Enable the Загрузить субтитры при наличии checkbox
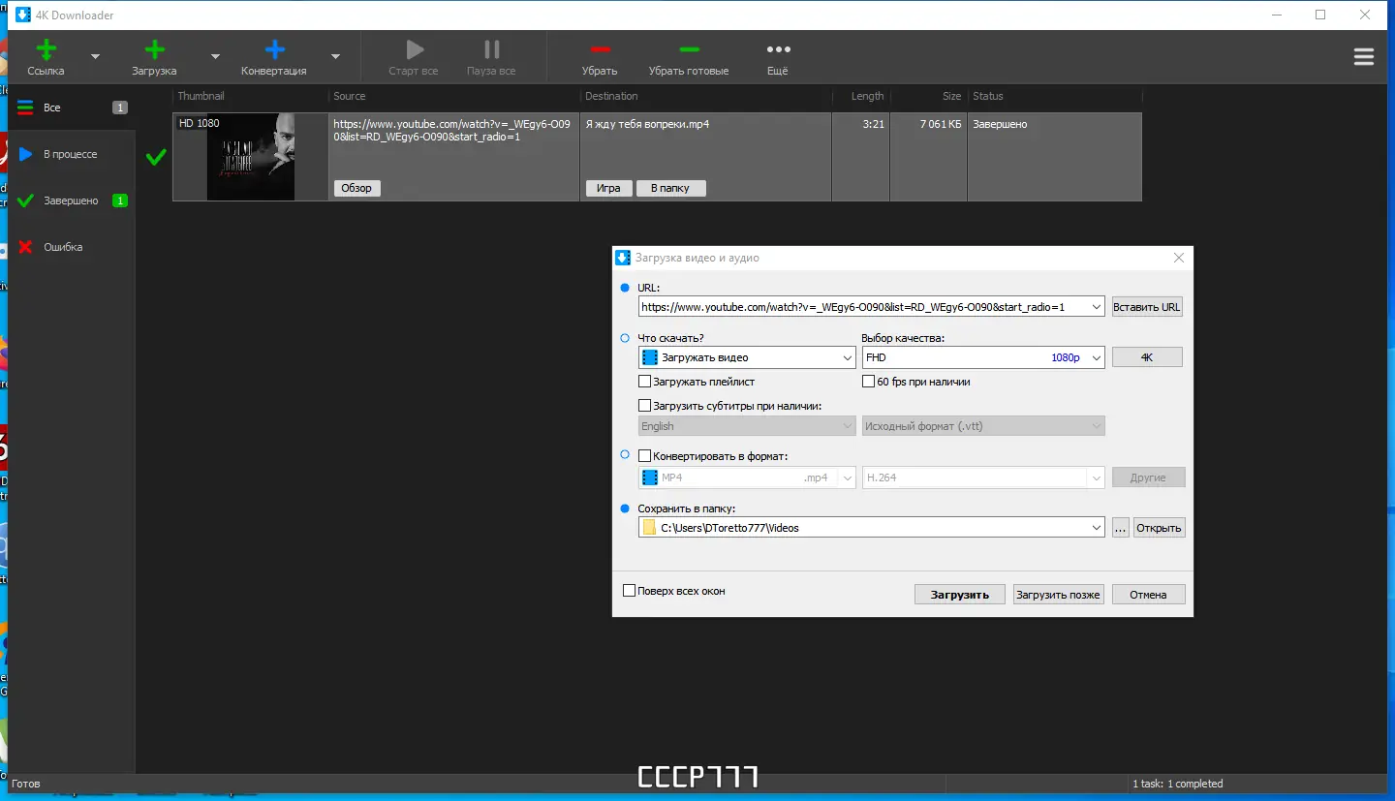The width and height of the screenshot is (1395, 801). [645, 406]
